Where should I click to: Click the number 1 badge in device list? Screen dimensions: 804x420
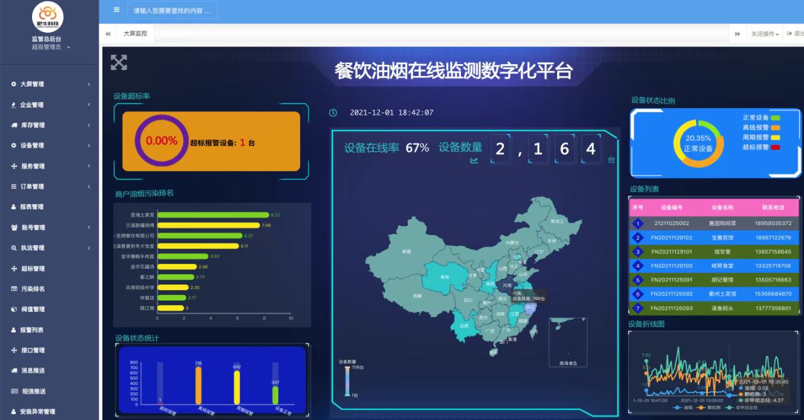point(638,223)
